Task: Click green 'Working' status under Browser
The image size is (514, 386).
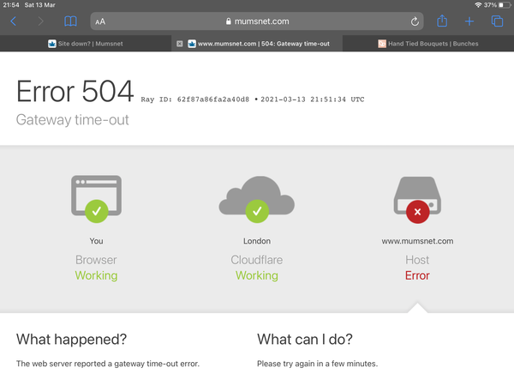Action: pos(96,275)
